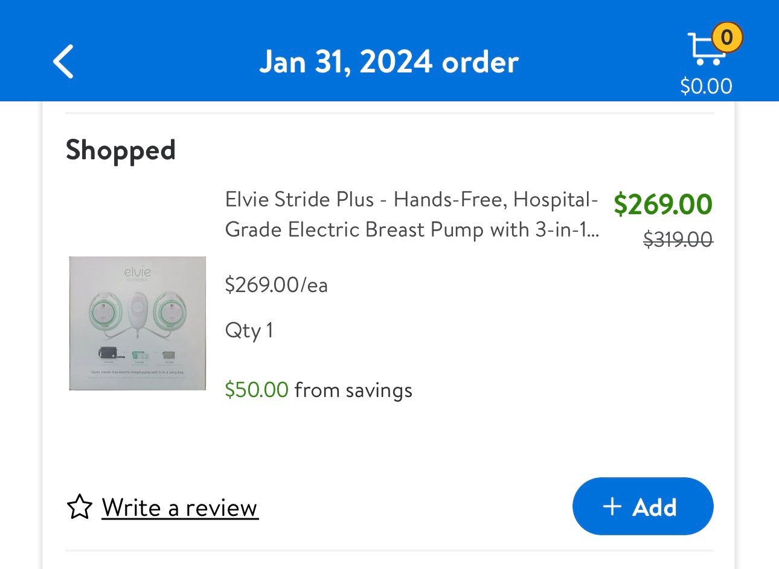This screenshot has height=569, width=779.
Task: Tap the Jan 31, 2024 order title
Action: [389, 62]
